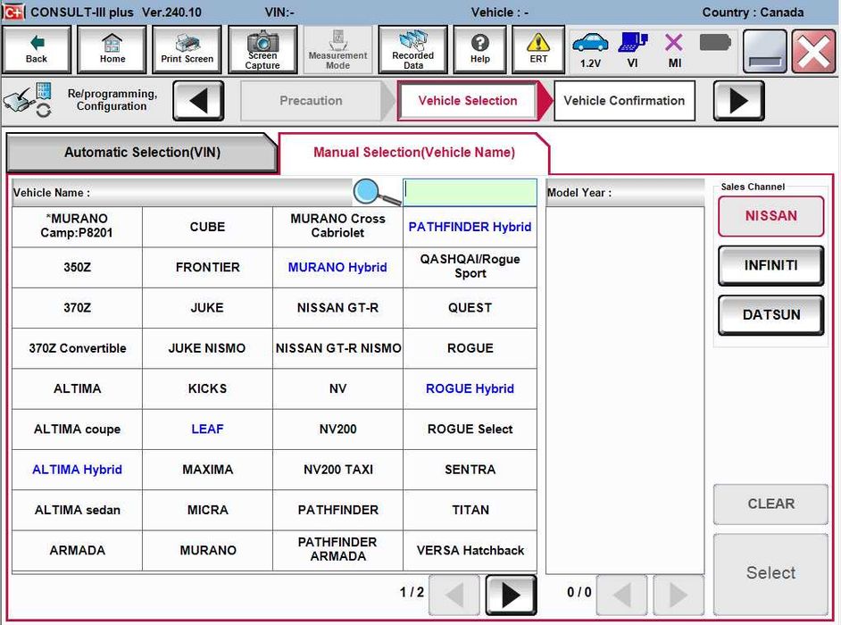Select CUBE vehicle

coord(207,227)
